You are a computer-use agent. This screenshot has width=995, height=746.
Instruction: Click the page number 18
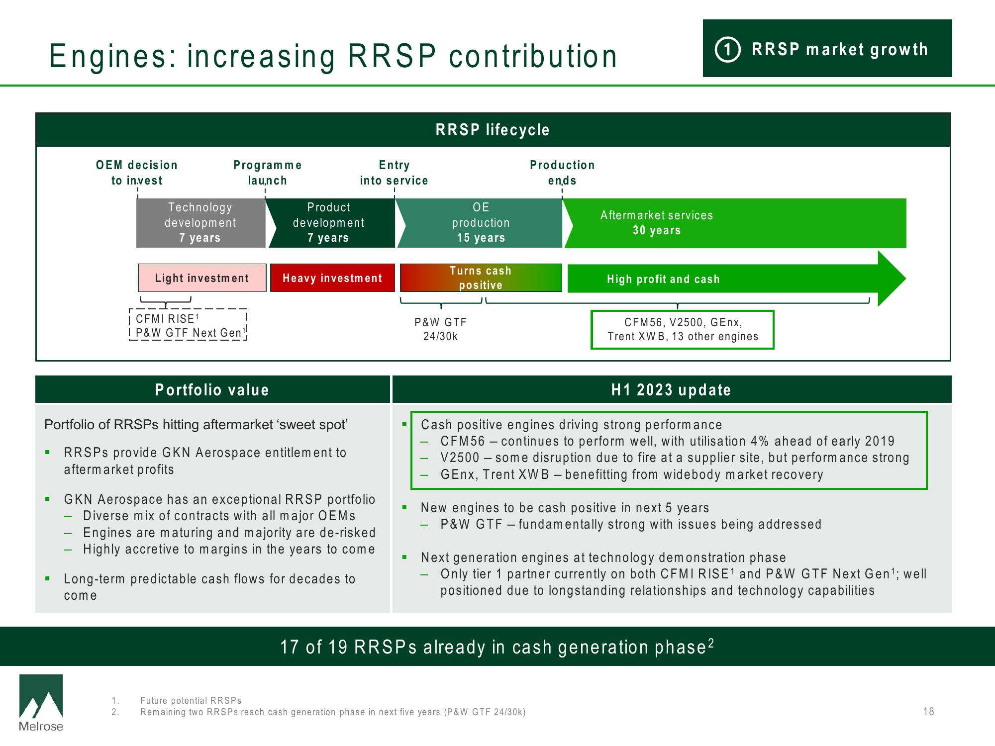point(928,712)
